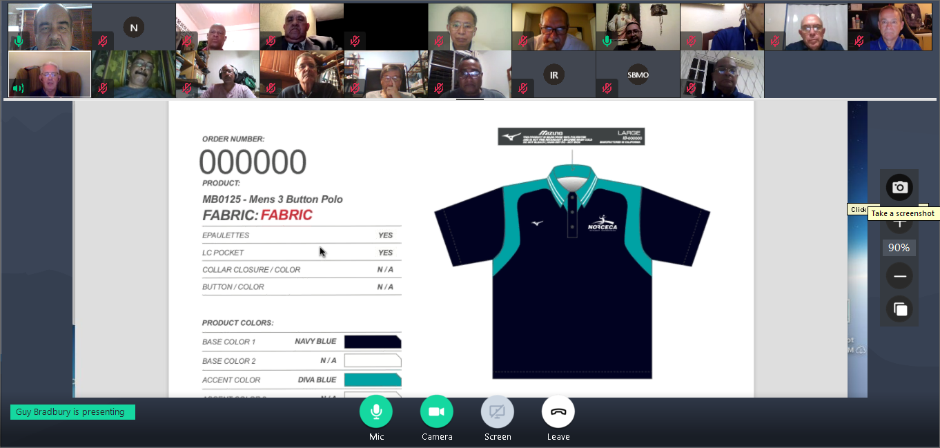Viewport: 940px width, 448px height.
Task: Click the overlapping squares icon below minus
Action: click(x=899, y=309)
